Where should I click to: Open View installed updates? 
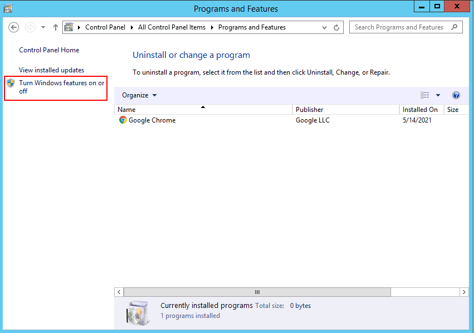coord(51,70)
